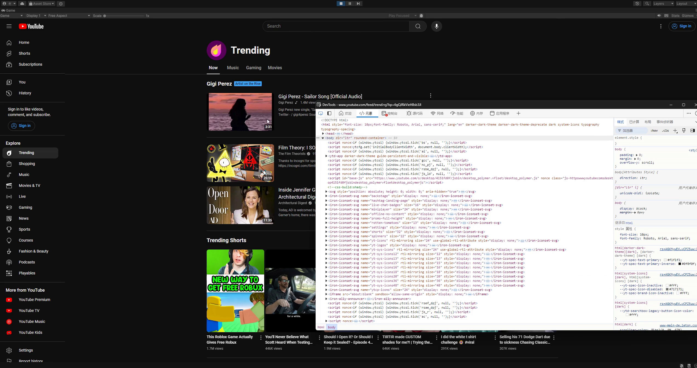Screen dimensions: 697x368
Task: Click the Unity cloud services icon
Action: click(22, 4)
